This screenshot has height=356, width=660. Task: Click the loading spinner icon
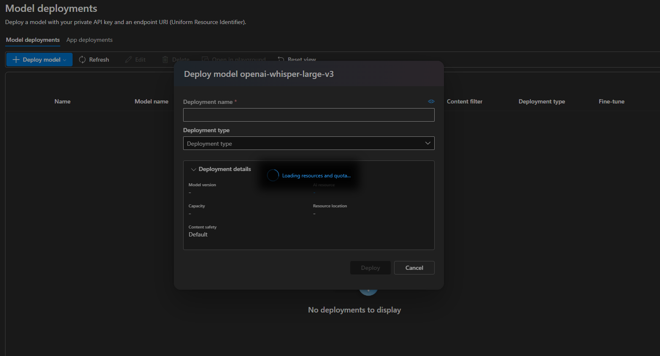pos(273,175)
